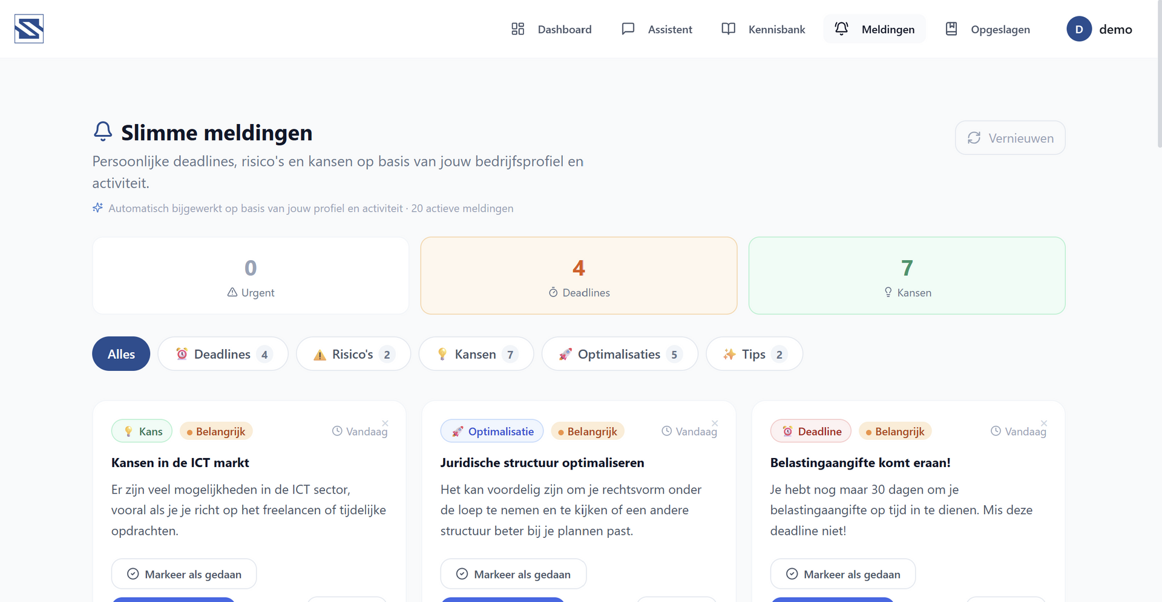This screenshot has width=1162, height=602.
Task: Click Belangrijk badge on Belastingaangifte card
Action: 895,431
